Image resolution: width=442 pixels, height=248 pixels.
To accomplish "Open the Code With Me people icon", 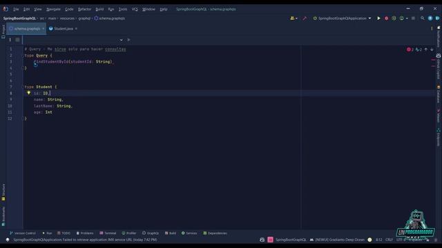I will point(292,19).
